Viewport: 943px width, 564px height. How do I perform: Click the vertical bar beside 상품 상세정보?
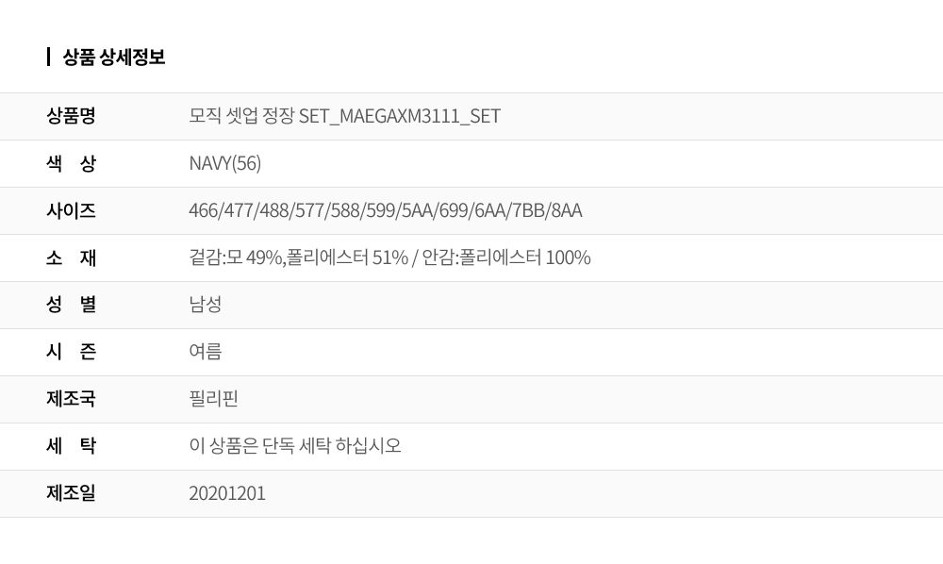48,58
